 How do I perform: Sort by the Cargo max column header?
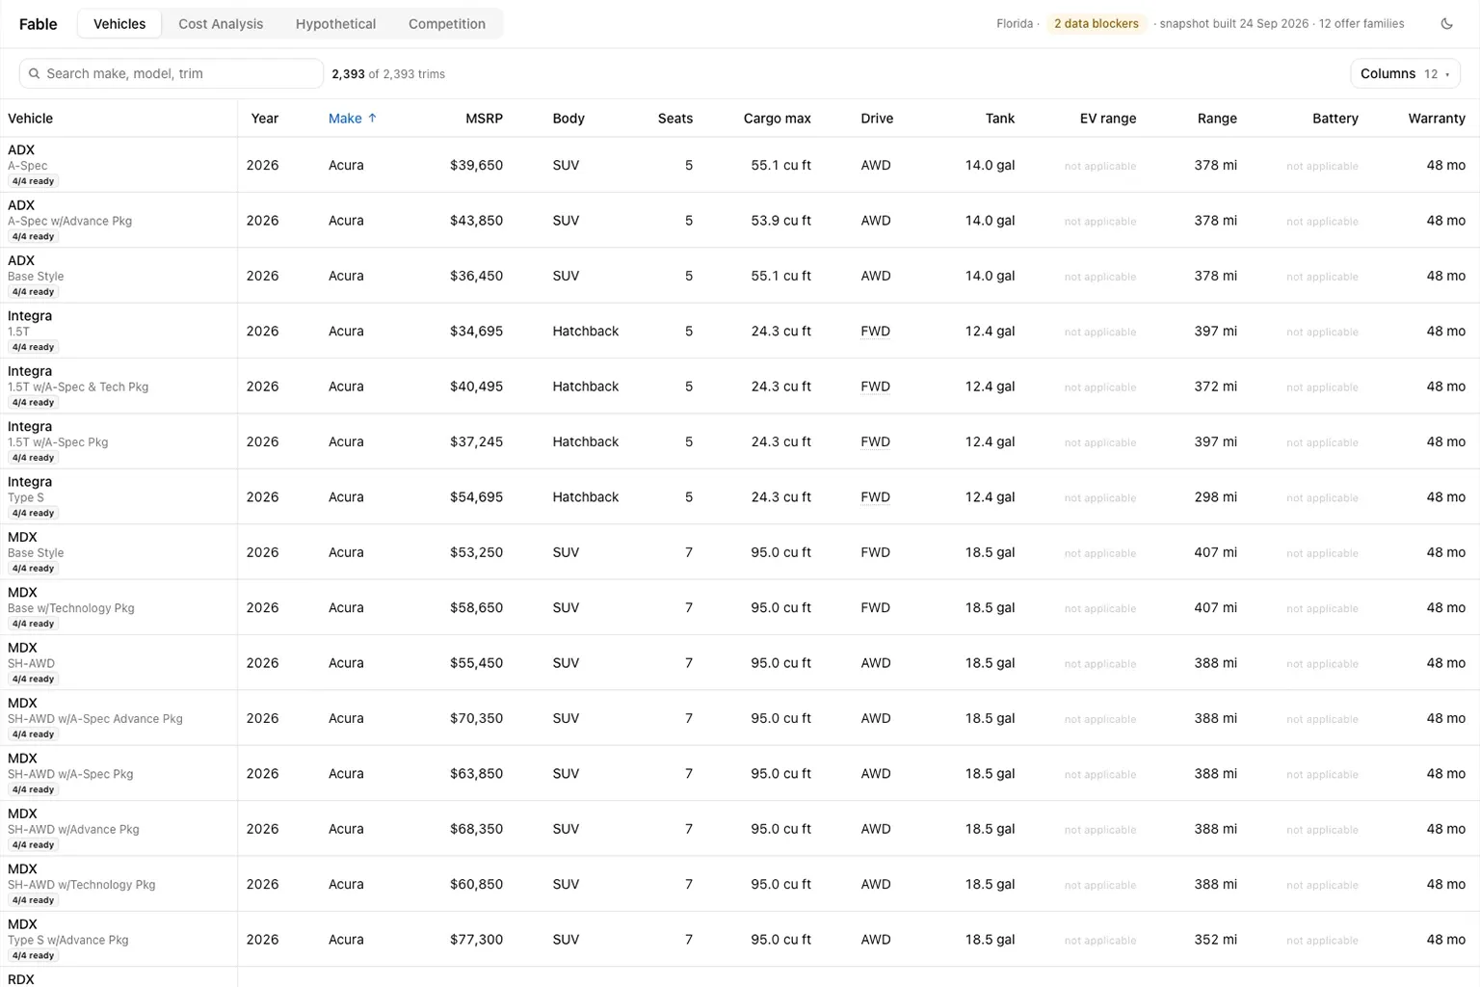(x=777, y=118)
